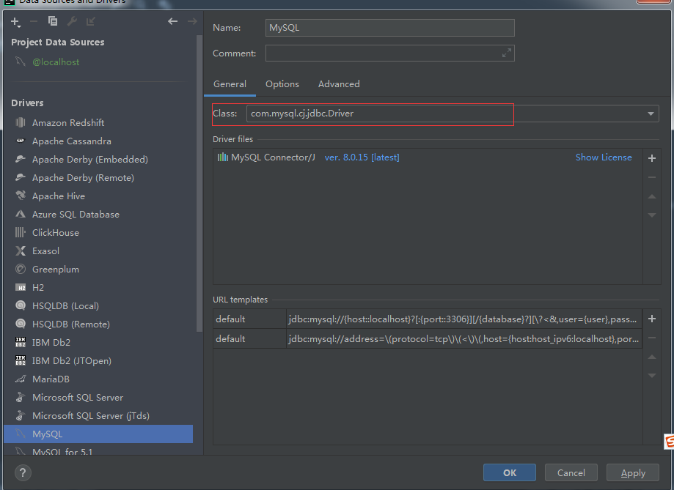The image size is (674, 490).
Task: Click the Show License link
Action: (x=604, y=157)
